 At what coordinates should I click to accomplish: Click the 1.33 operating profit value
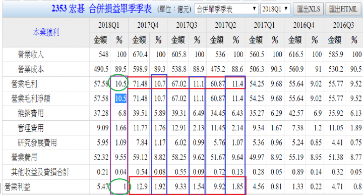point(298,186)
